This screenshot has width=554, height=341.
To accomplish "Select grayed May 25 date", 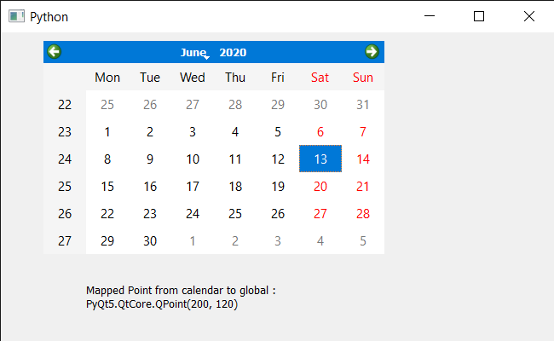I will pyautogui.click(x=107, y=104).
